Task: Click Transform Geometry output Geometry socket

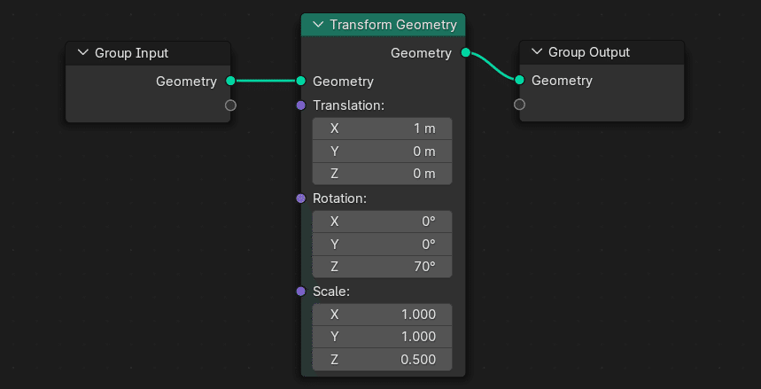Action: tap(465, 52)
